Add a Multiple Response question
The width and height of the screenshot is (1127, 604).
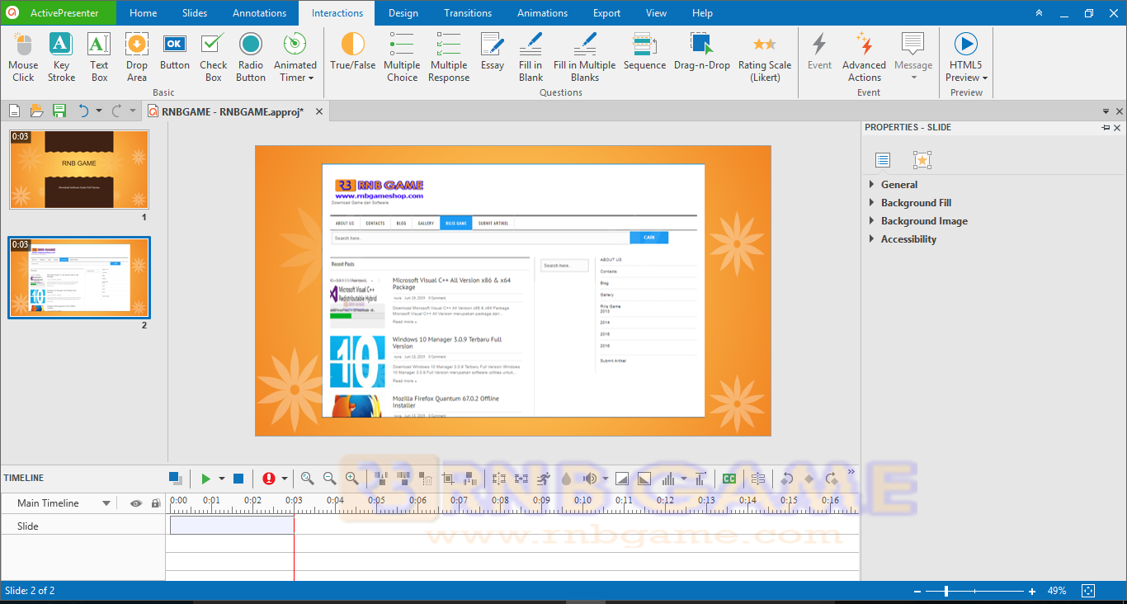[x=449, y=58]
